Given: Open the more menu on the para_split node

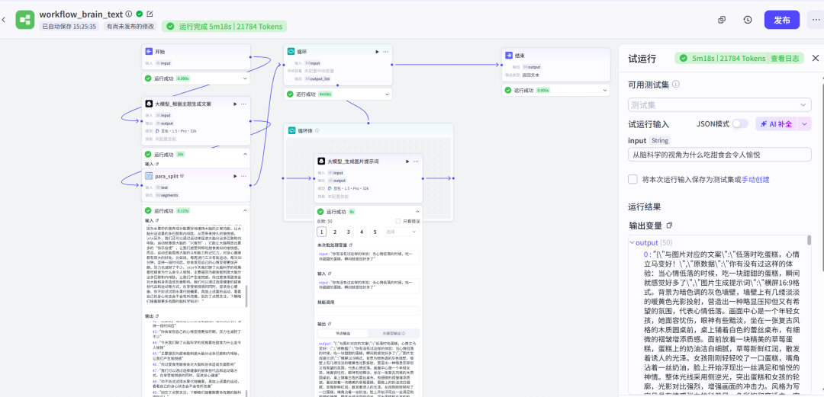Looking at the screenshot, I should tap(244, 175).
